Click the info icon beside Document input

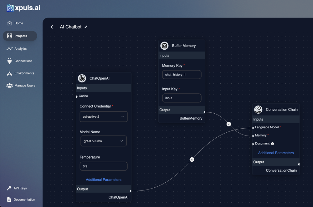coord(272,144)
